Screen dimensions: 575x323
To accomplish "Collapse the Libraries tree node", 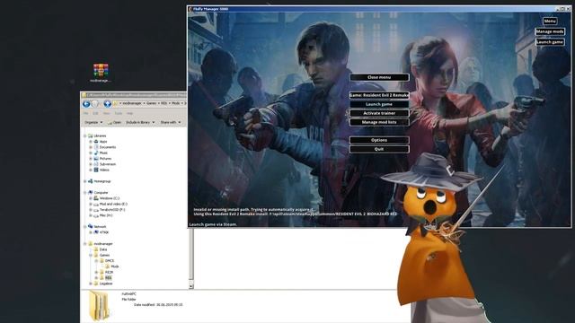I will (x=85, y=135).
